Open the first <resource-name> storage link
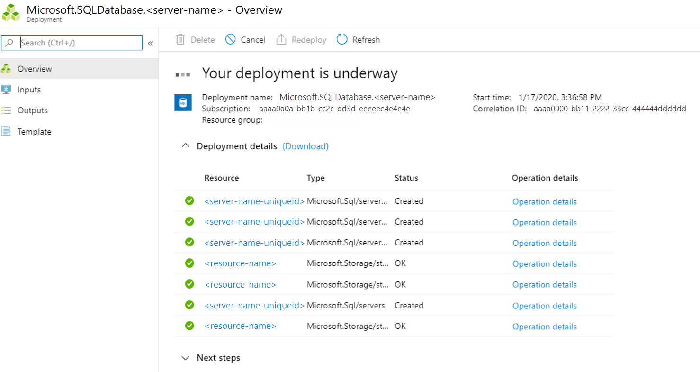 click(x=240, y=263)
